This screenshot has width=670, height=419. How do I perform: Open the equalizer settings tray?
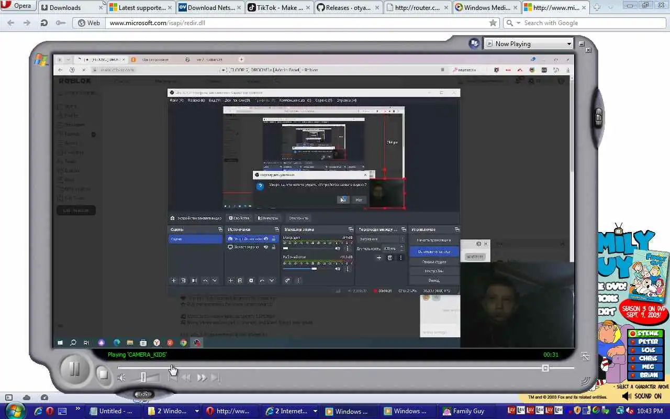point(143,394)
